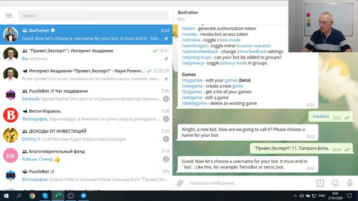Screen dimensions: 358x201
Task: Click the /setinline command link
Action: pyautogui.click(x=191, y=40)
